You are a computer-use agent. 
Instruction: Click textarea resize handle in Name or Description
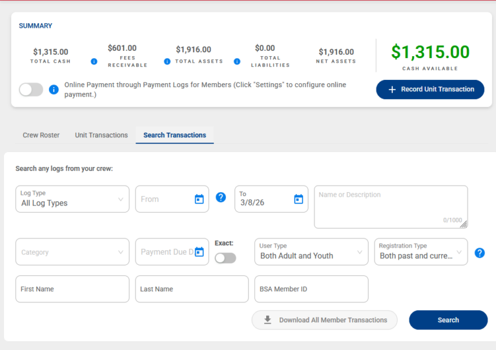(x=464, y=224)
